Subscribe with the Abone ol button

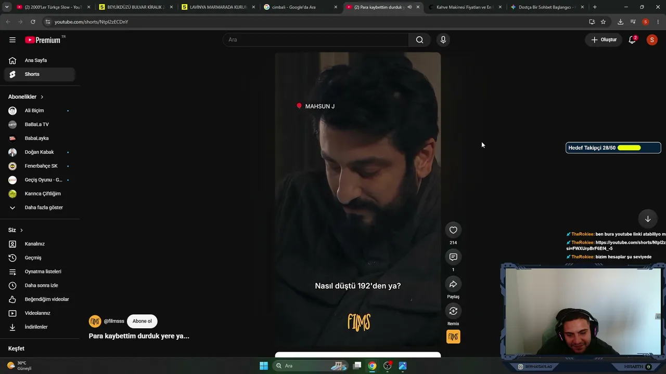click(x=142, y=321)
